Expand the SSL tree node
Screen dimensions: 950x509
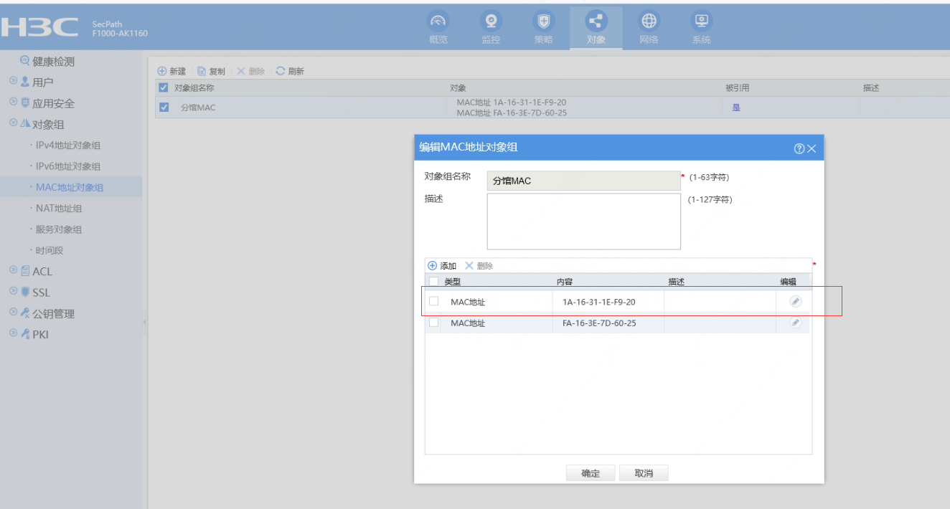[x=13, y=292]
